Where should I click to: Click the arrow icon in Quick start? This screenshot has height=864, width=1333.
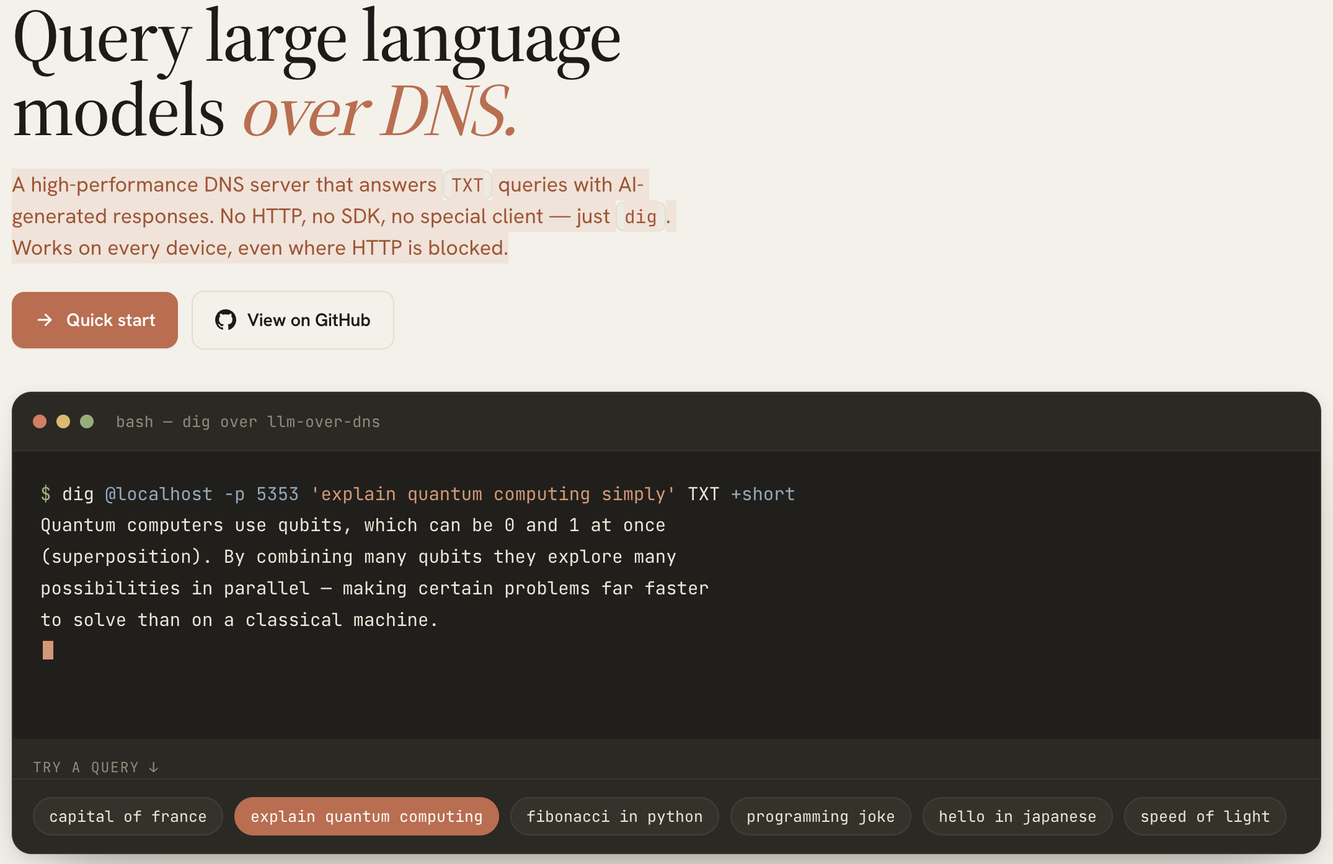point(45,320)
